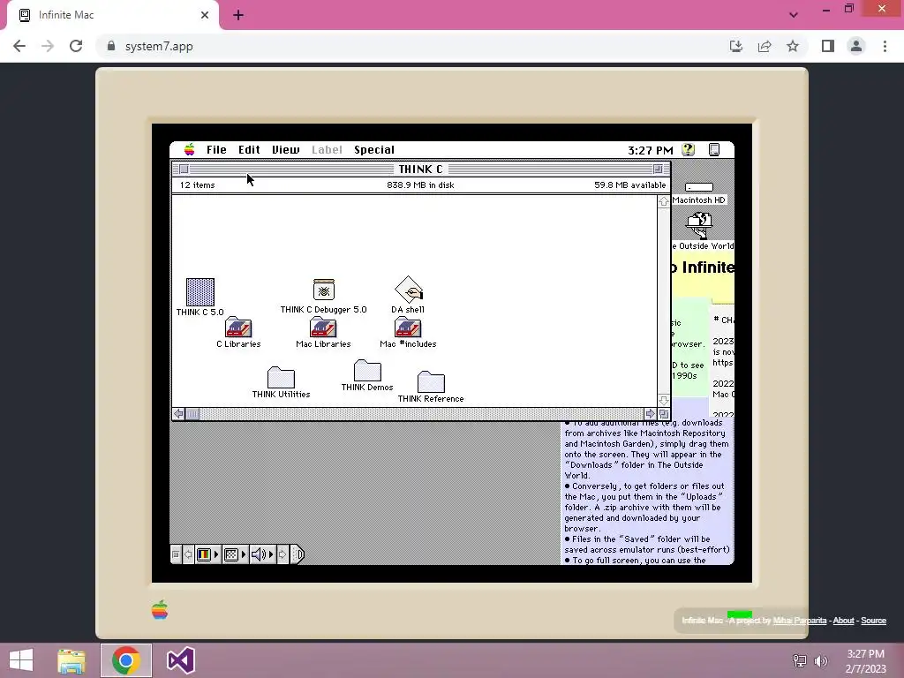The width and height of the screenshot is (904, 678).
Task: Open the About link
Action: pyautogui.click(x=843, y=621)
